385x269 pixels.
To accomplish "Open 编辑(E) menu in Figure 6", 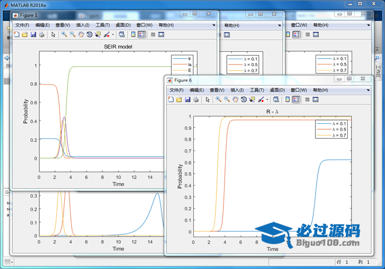I will tap(197, 90).
